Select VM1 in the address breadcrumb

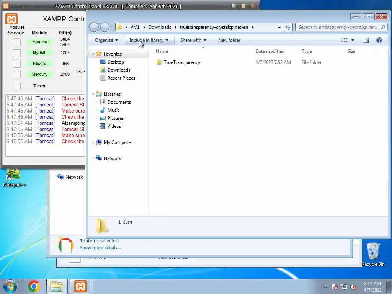click(x=135, y=27)
